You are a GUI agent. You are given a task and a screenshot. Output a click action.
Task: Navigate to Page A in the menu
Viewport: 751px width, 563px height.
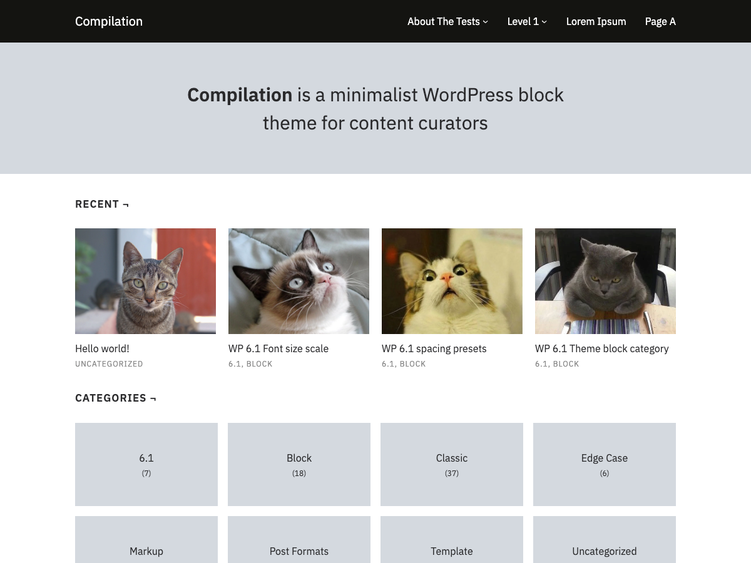click(x=660, y=21)
